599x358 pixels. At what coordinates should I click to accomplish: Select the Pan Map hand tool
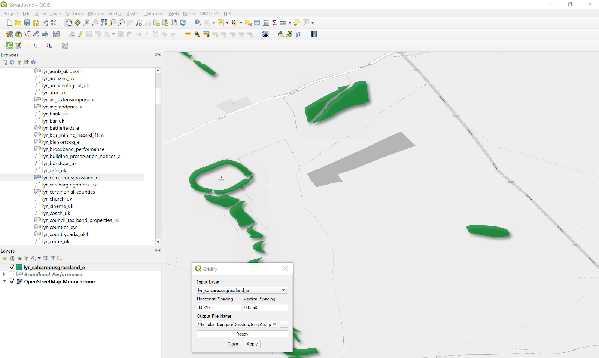click(69, 23)
